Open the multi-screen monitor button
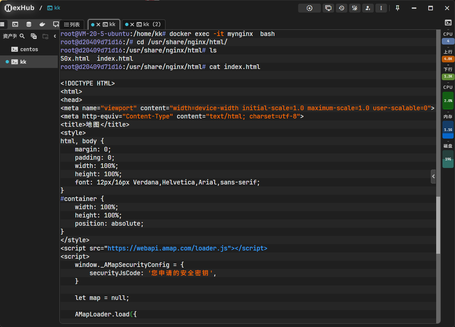 (328, 8)
